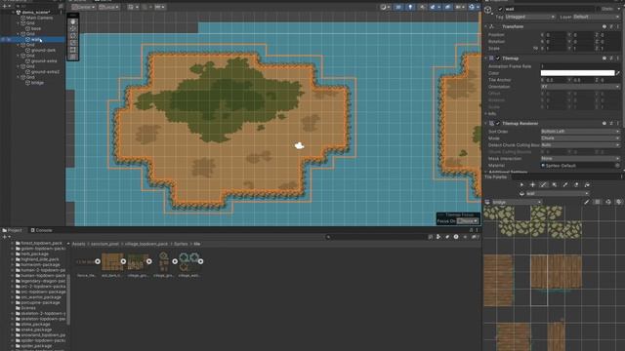Select the base tilemap in Hierarchy

point(36,28)
